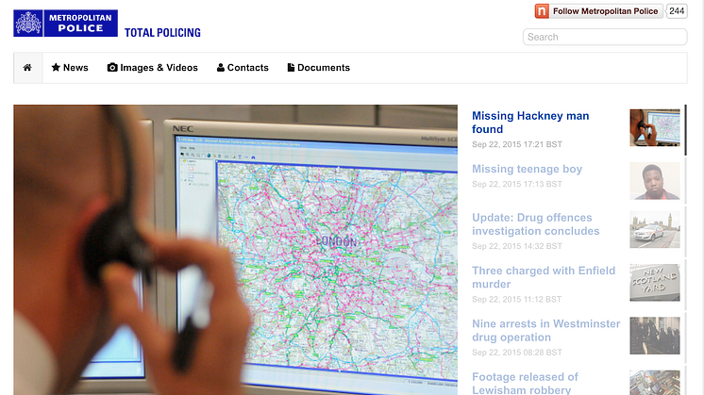The image size is (704, 395).
Task: Click date 'Sep 22, 2015 08:28 BST'
Action: tap(517, 353)
